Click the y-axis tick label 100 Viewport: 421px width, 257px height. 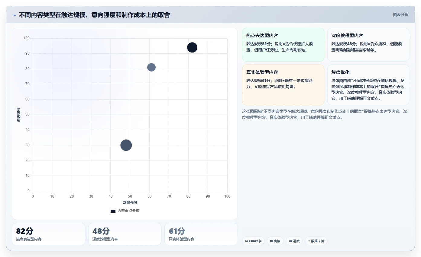tap(27, 38)
